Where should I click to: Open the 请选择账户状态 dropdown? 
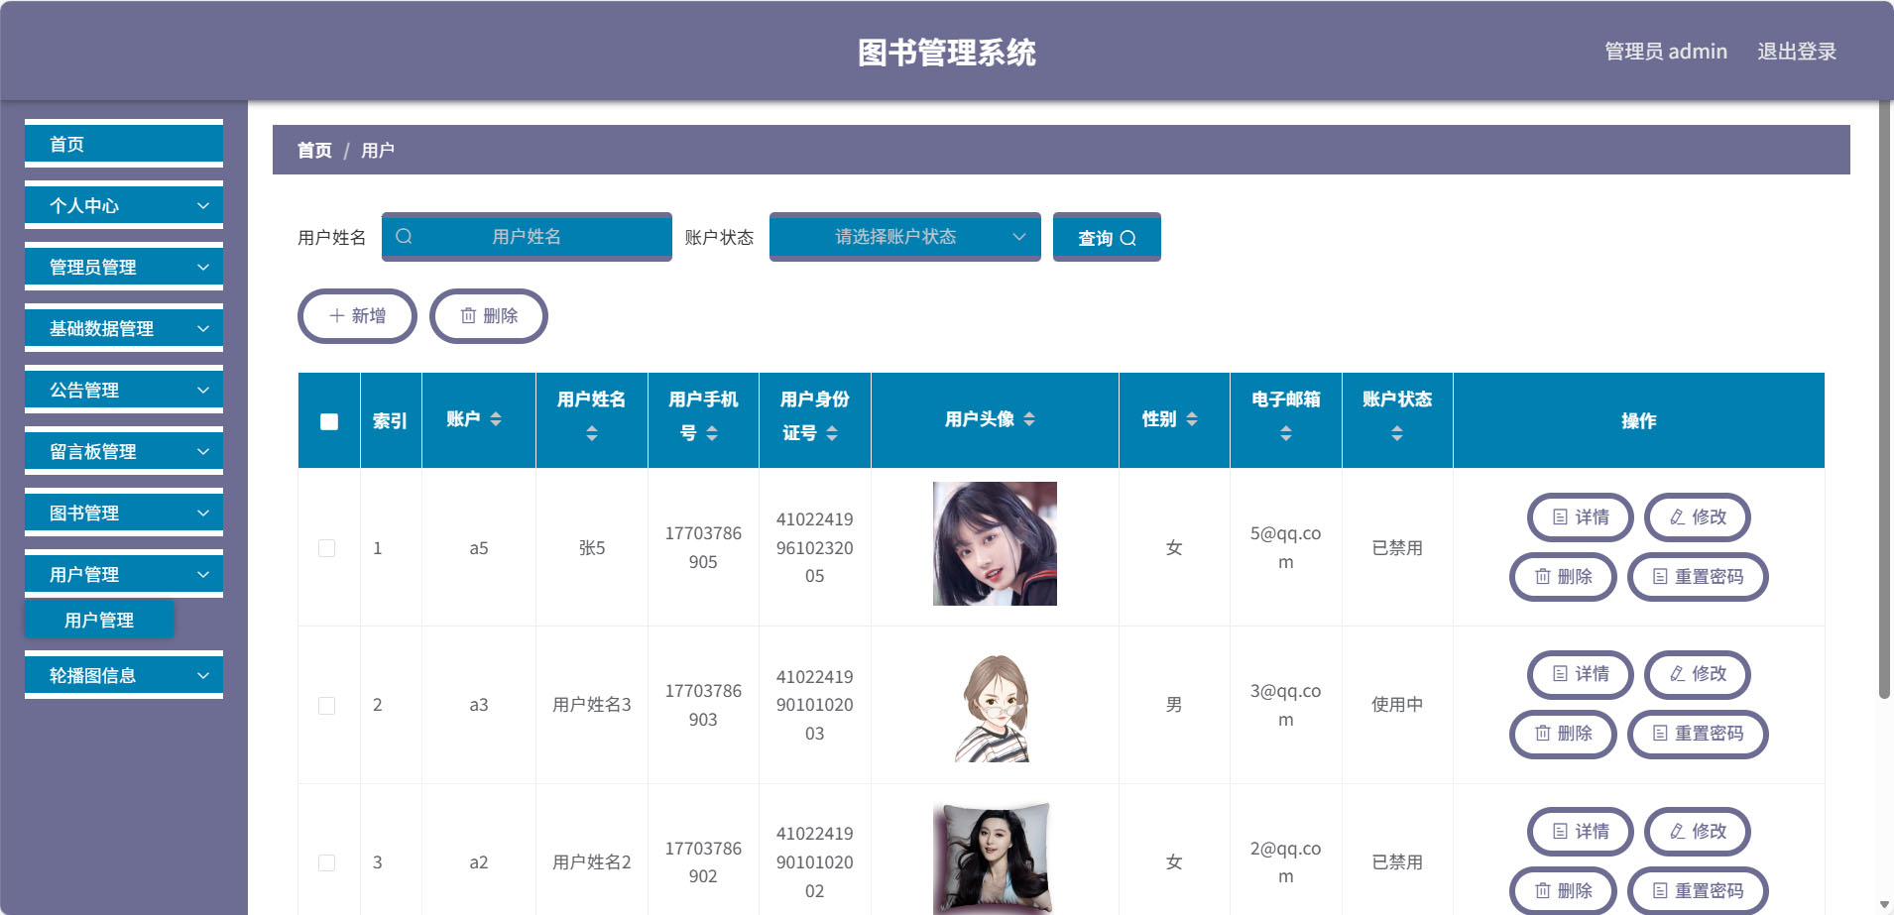pos(905,237)
